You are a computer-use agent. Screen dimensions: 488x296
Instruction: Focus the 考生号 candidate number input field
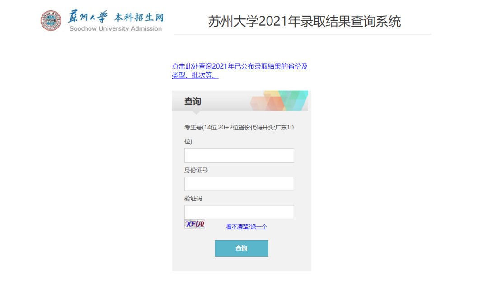pos(239,156)
